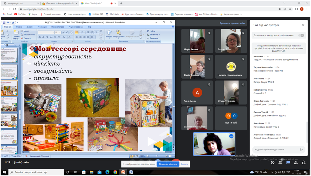
Task: Open the font name combo box
Action: (46, 32)
